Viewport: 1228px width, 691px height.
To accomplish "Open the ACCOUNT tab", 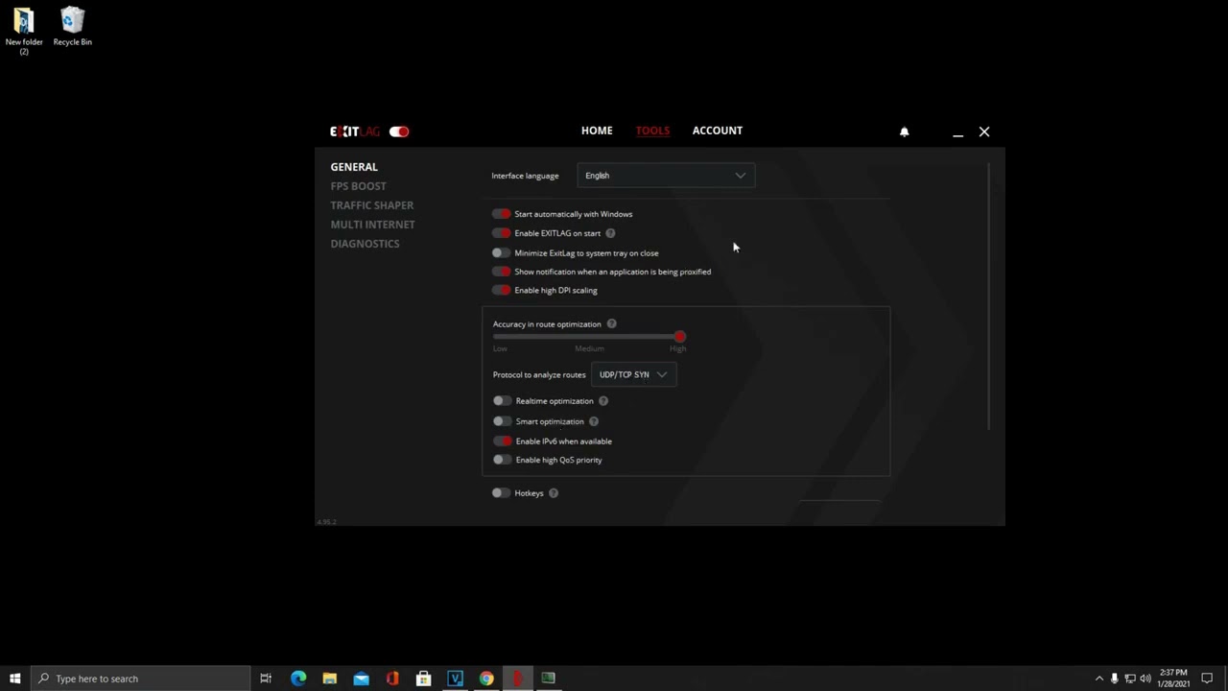I will [718, 131].
